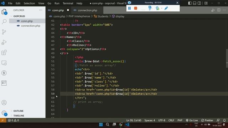Image resolution: width=228 pixels, height=128 pixels.
Task: Switch to the connection.php editor tab
Action: point(87,10)
